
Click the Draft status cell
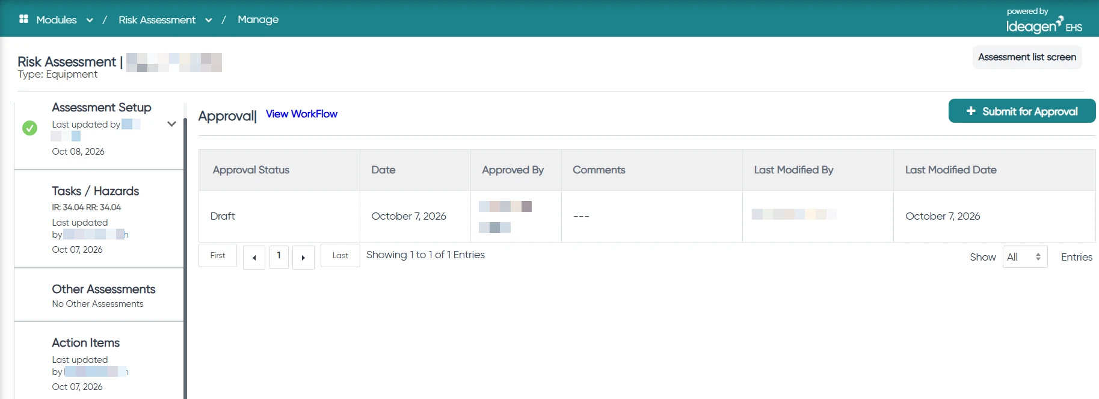click(279, 216)
